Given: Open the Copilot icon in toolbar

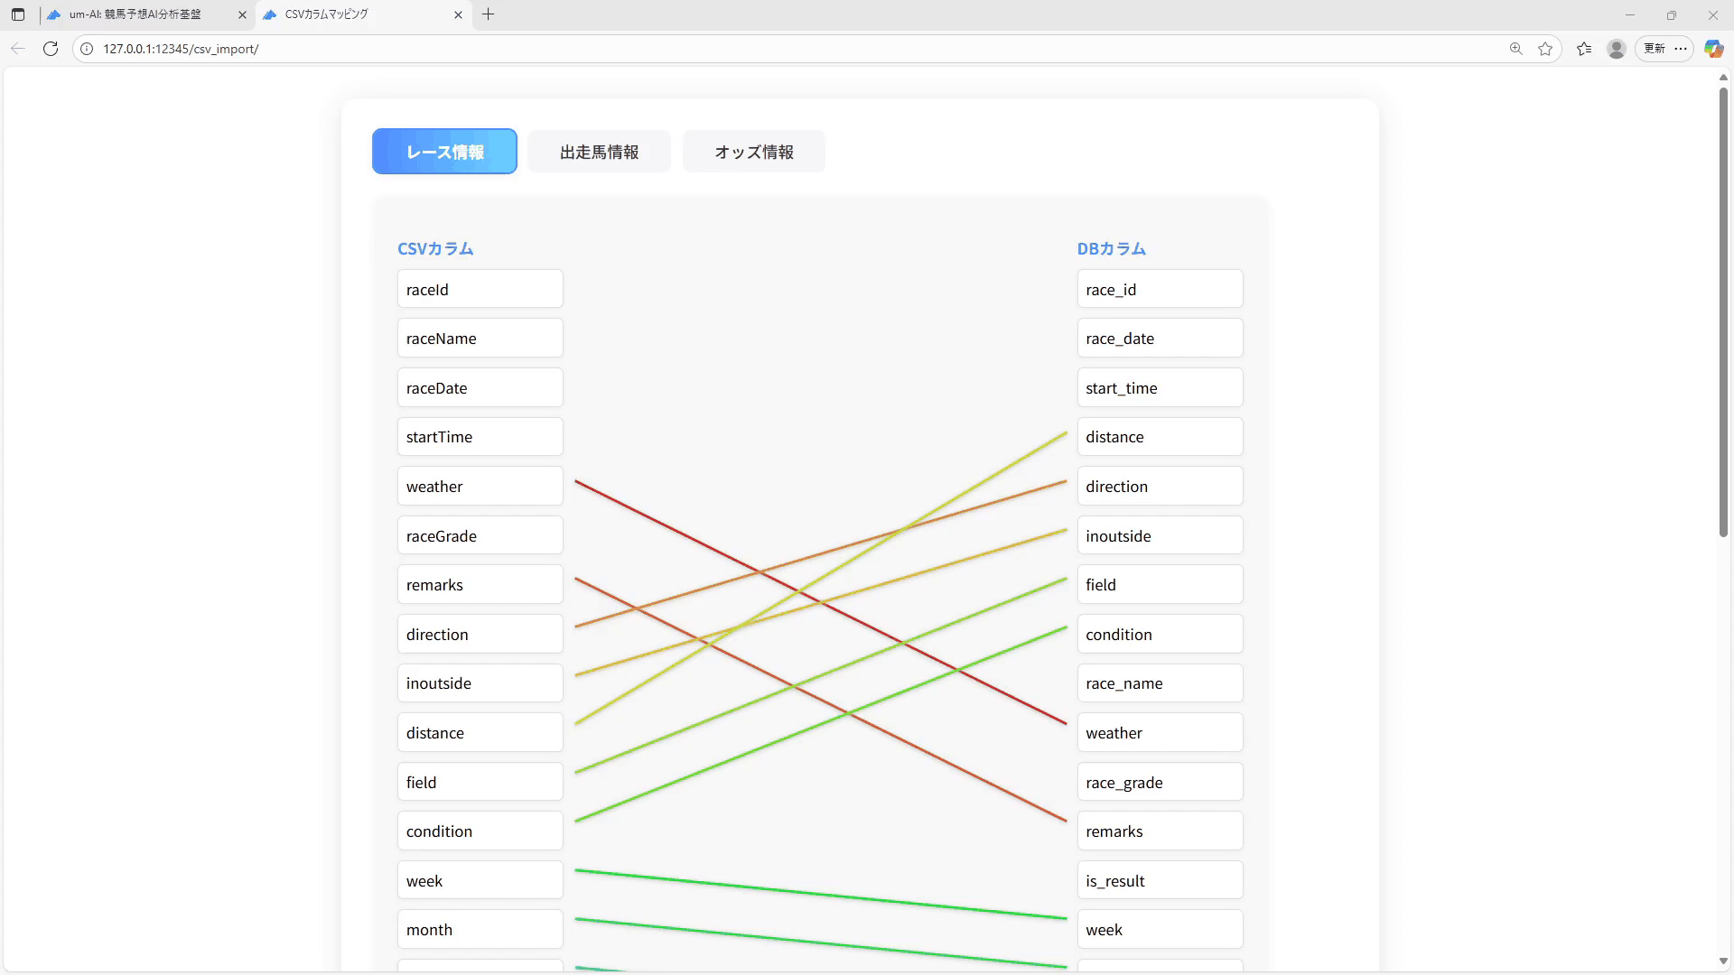Looking at the screenshot, I should pyautogui.click(x=1713, y=49).
